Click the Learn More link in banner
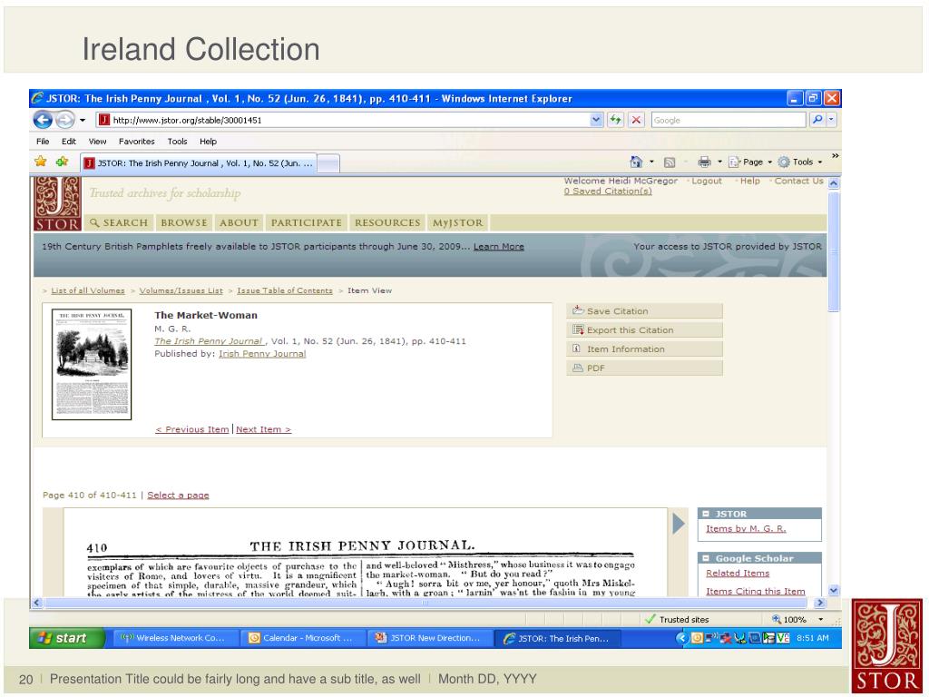 498,247
